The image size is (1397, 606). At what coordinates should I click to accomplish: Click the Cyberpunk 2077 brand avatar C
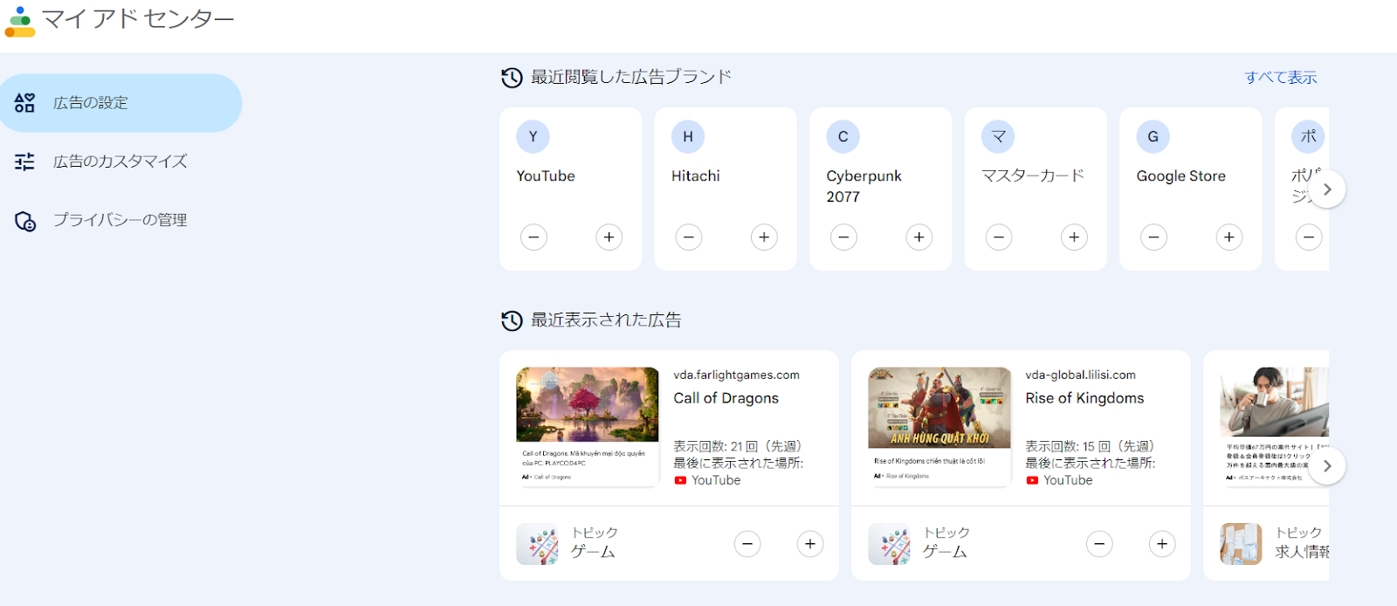[x=843, y=136]
